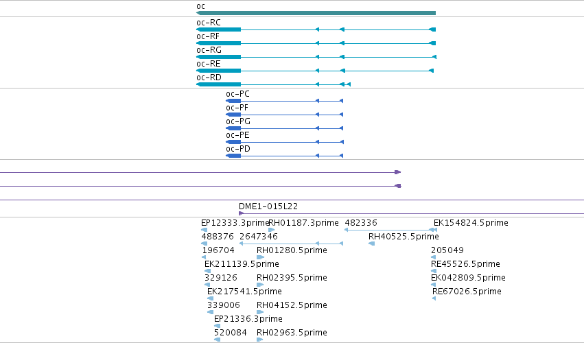
Task: Click the 482336 feature label
Action: point(361,223)
